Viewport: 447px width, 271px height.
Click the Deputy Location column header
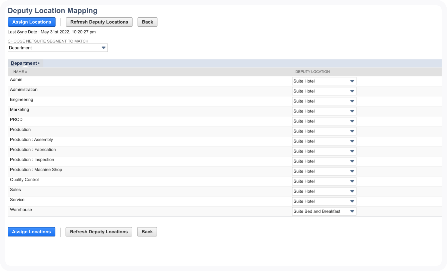(312, 72)
